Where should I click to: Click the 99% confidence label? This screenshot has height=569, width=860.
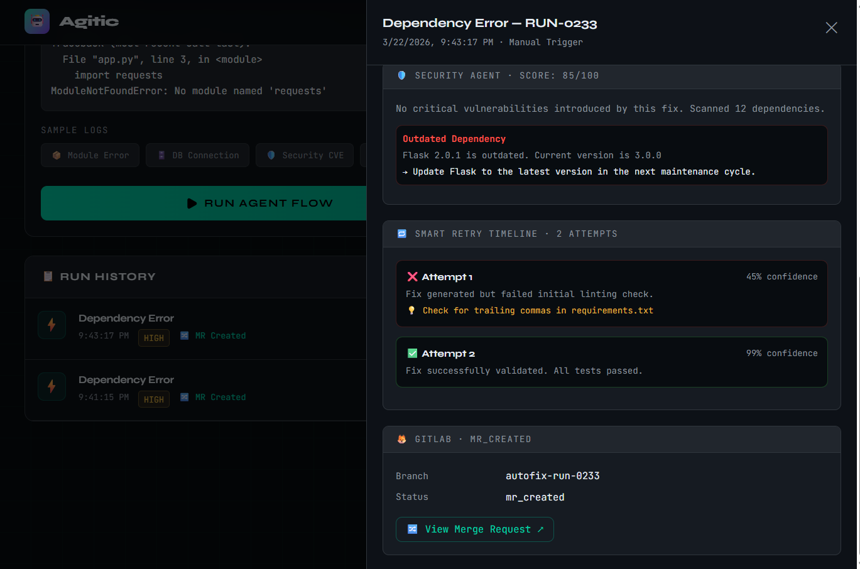pos(782,353)
